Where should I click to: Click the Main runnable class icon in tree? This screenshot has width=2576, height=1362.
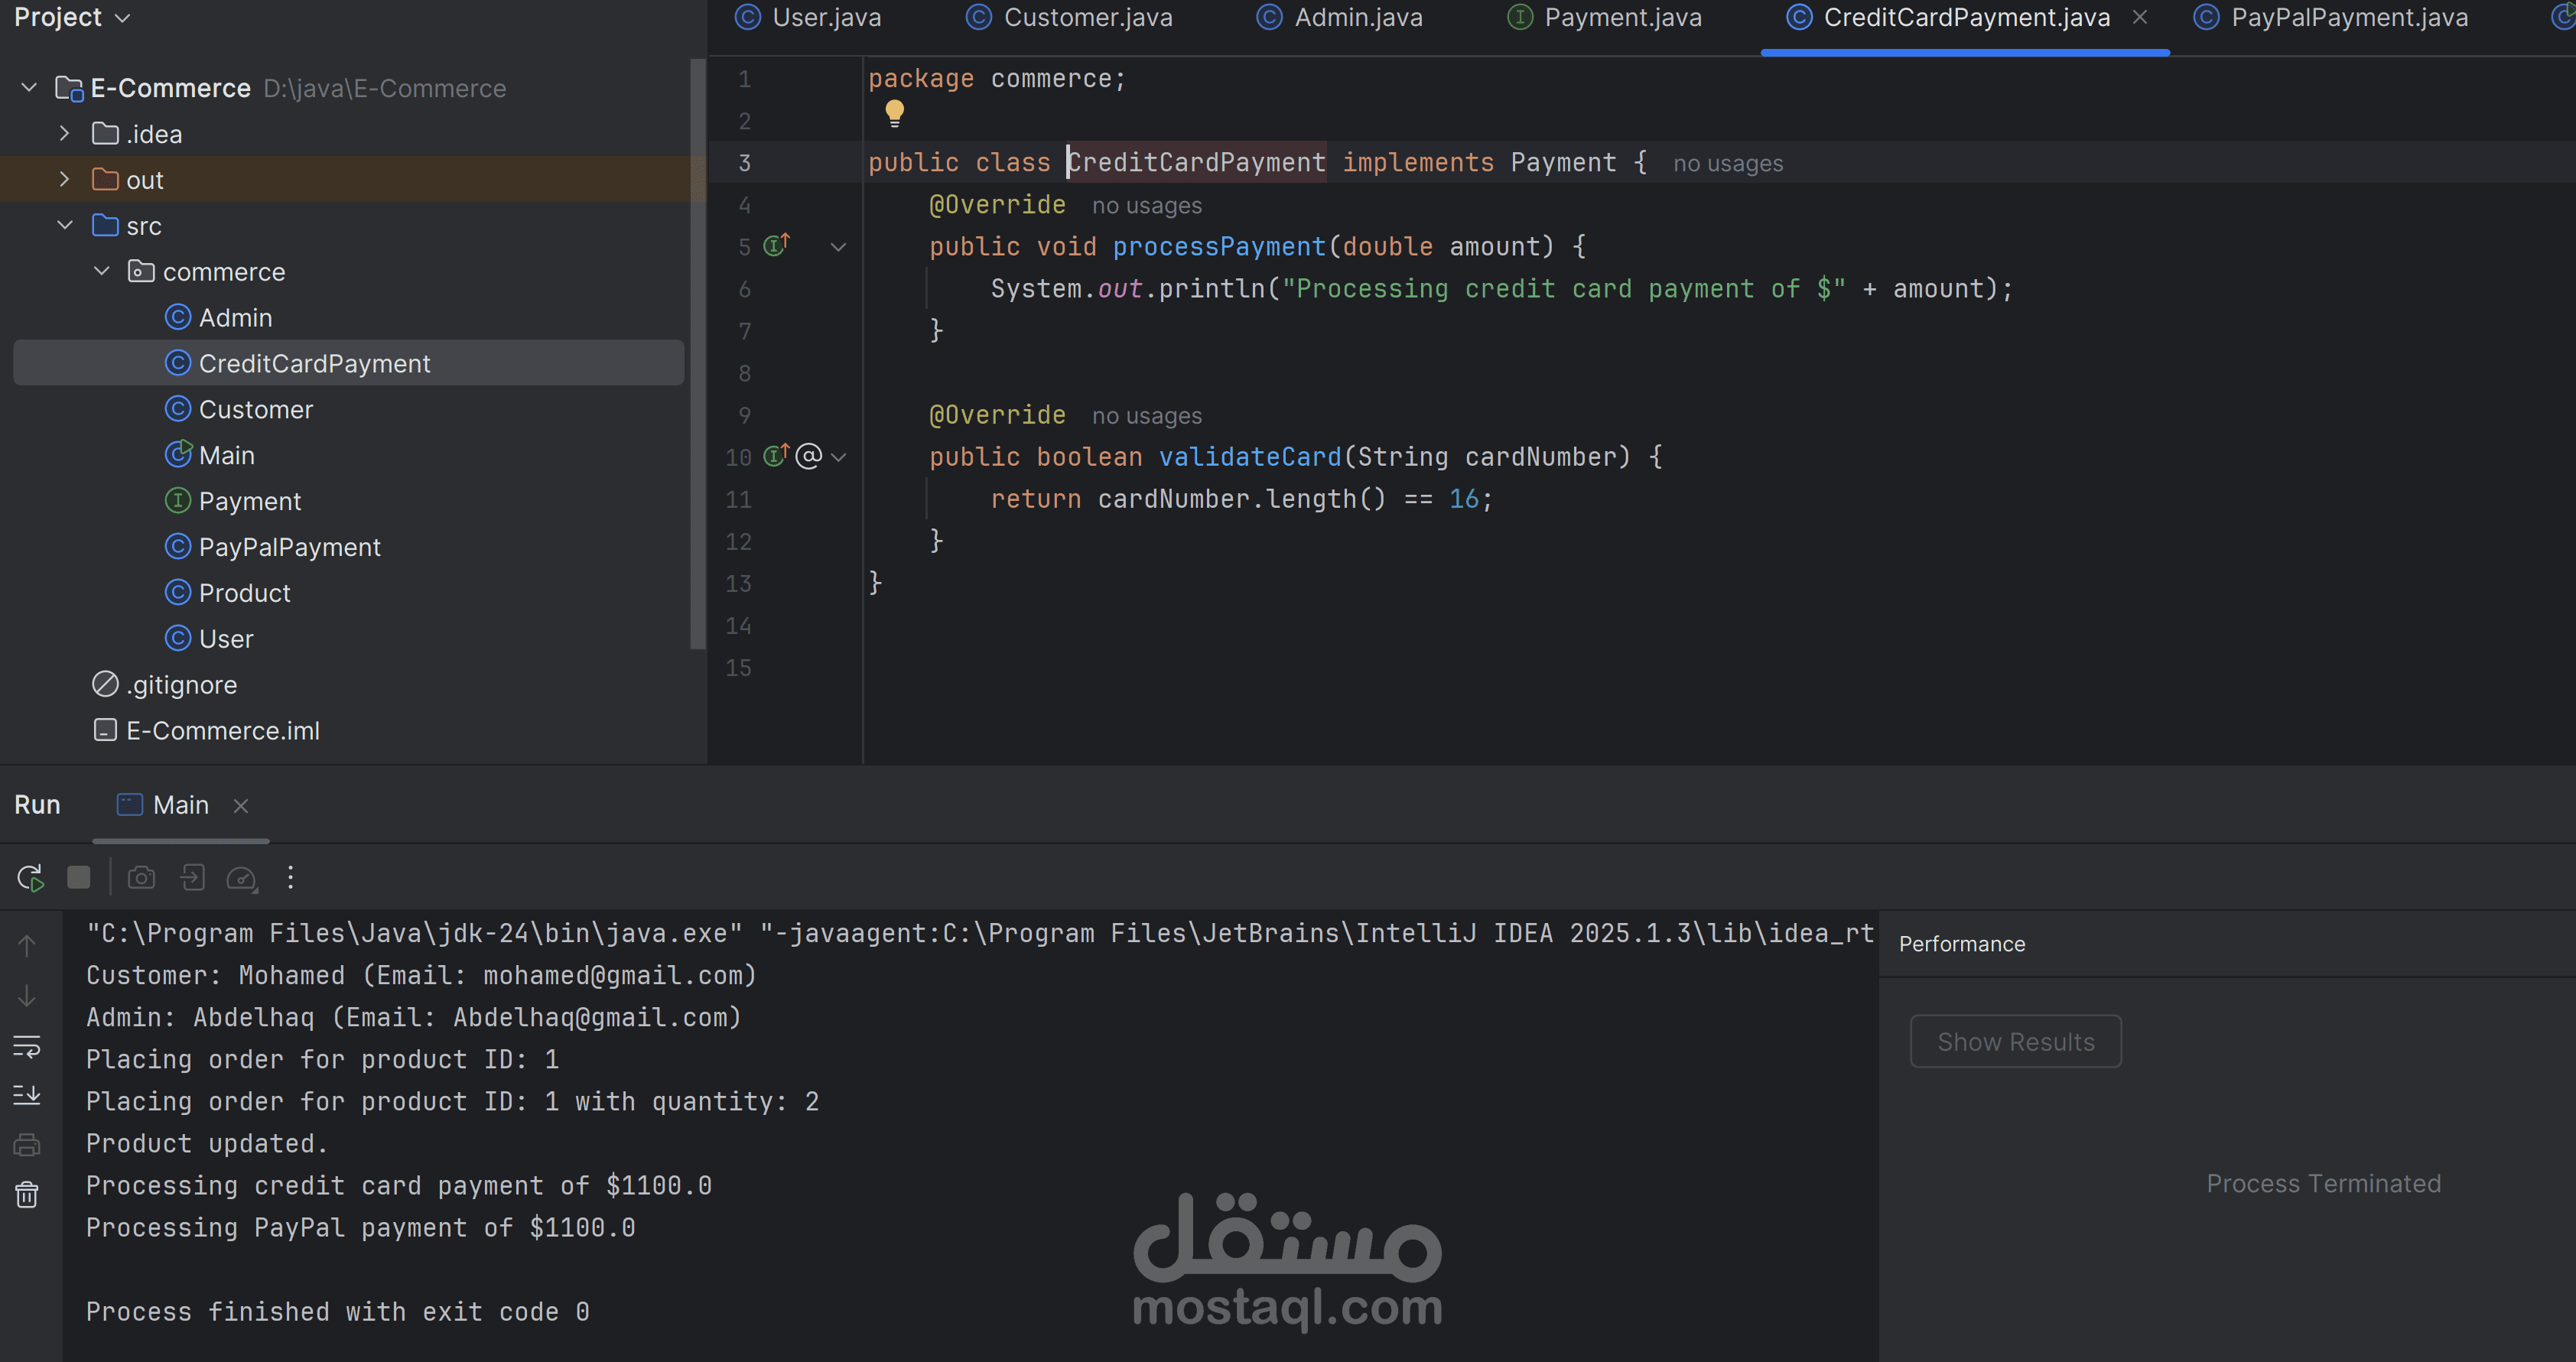click(x=178, y=454)
